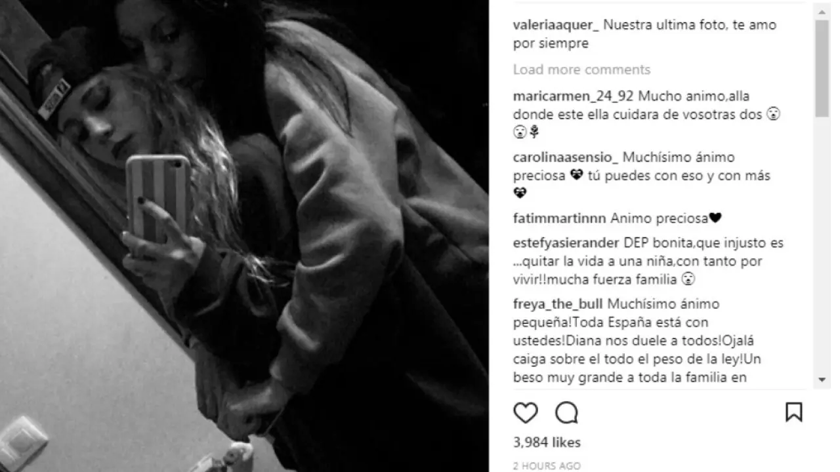Click the heart emoji ending carolinaasensio_'s comment
The height and width of the screenshot is (472, 840).
tap(520, 193)
